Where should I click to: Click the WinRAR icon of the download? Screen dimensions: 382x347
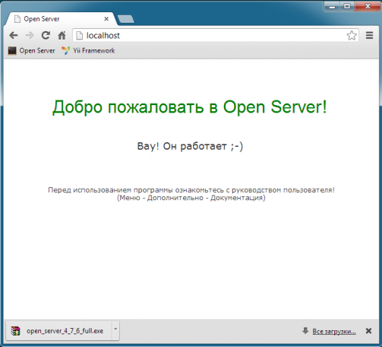pyautogui.click(x=15, y=331)
